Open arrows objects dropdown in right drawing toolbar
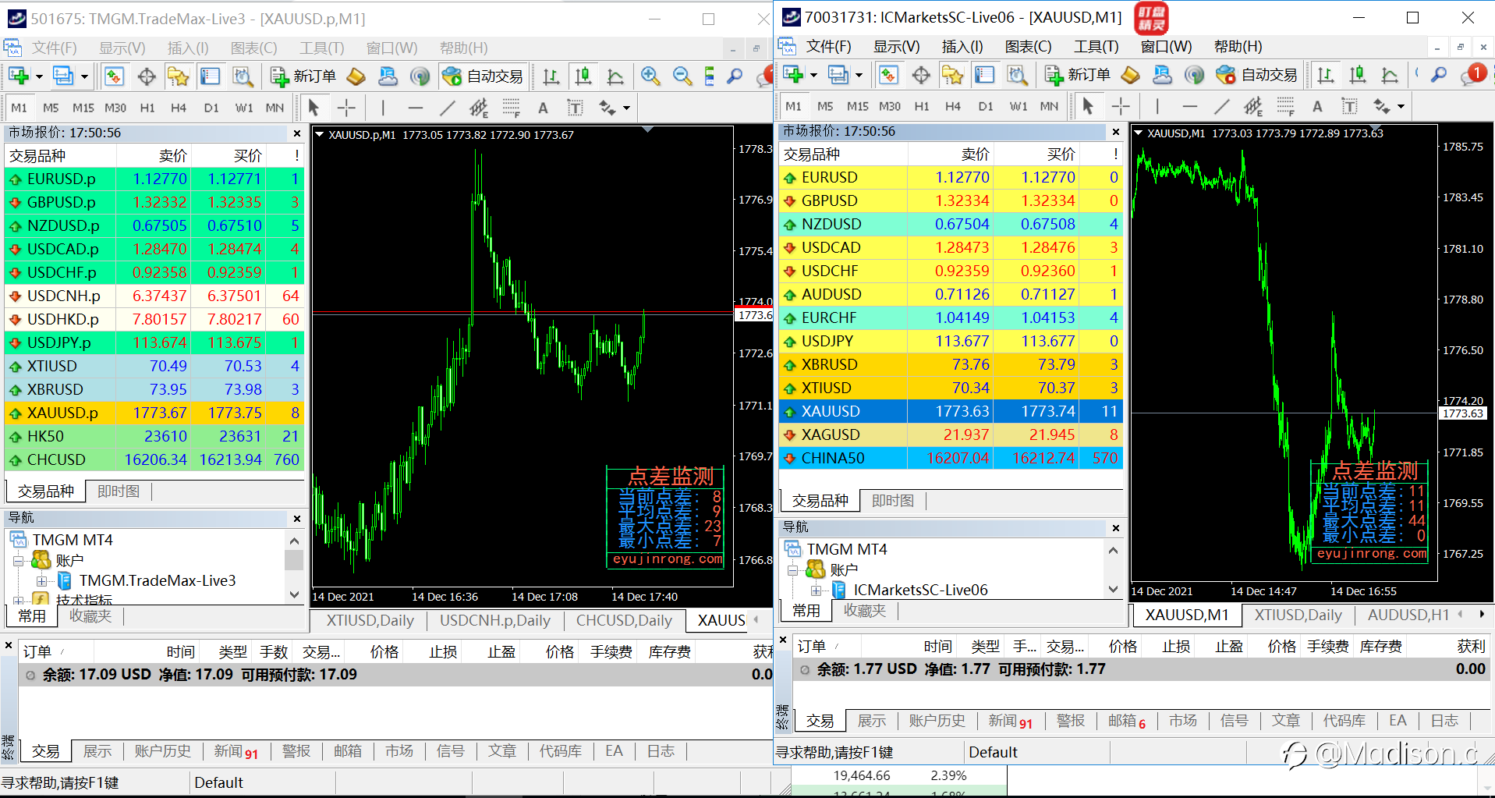Screen dimensions: 1495x798 coord(1401,106)
